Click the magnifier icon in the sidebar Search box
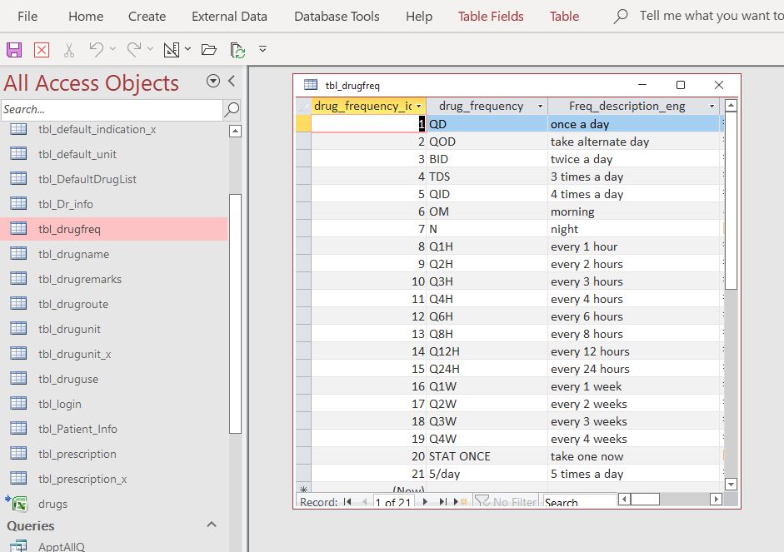Viewport: 784px width, 552px height. coord(232,109)
